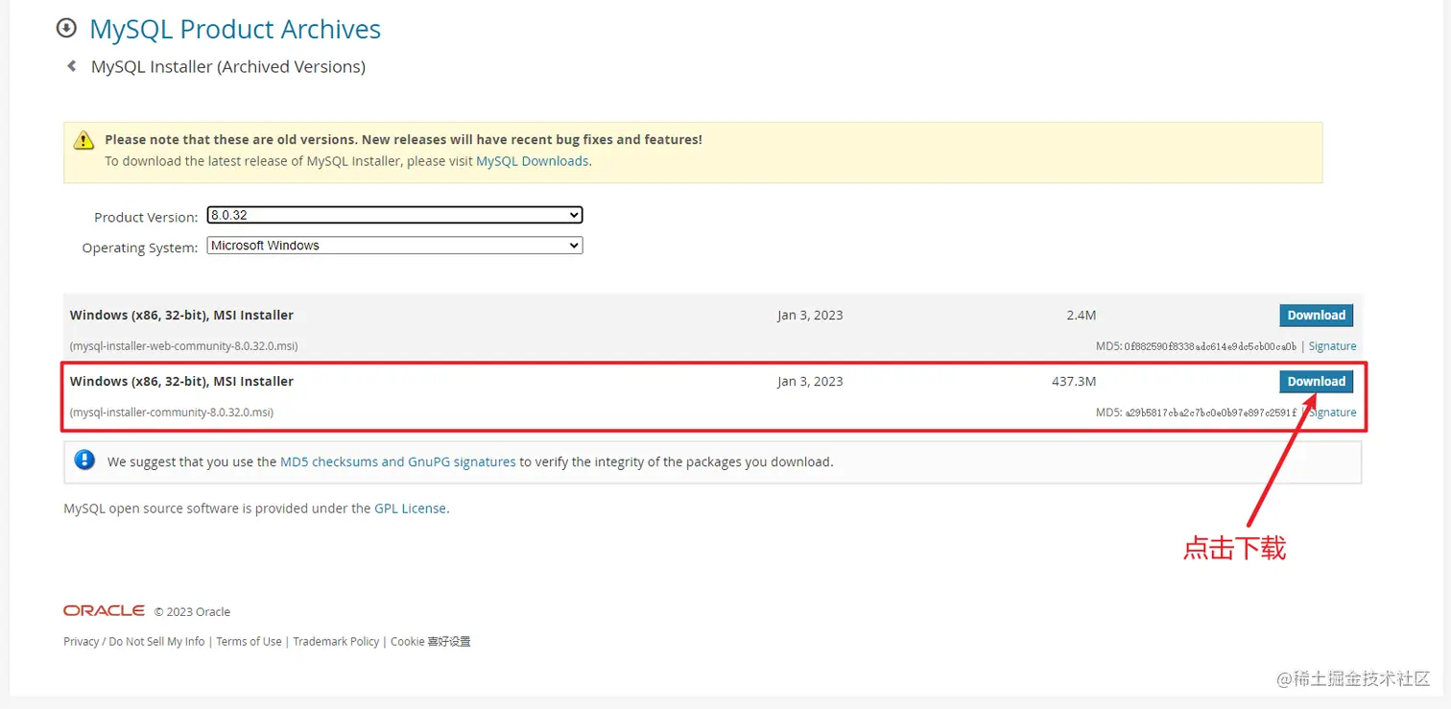Open the Product Version dropdown
Image resolution: width=1451 pixels, height=709 pixels.
pyautogui.click(x=394, y=215)
